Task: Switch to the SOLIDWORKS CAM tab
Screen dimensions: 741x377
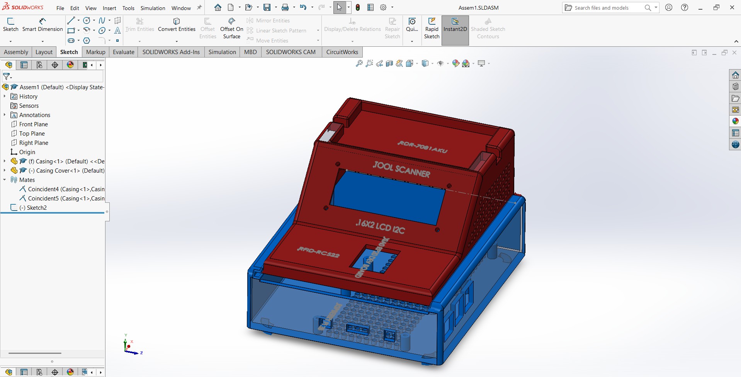Action: (x=291, y=52)
